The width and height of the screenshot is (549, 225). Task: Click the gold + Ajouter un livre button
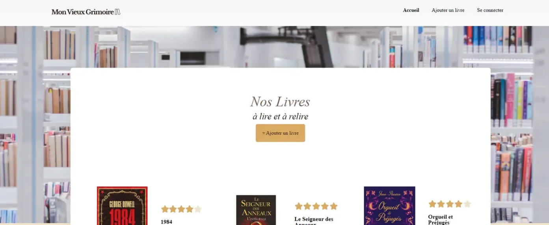(x=280, y=133)
